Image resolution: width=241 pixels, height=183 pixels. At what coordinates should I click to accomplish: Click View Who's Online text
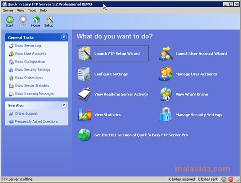192,94
